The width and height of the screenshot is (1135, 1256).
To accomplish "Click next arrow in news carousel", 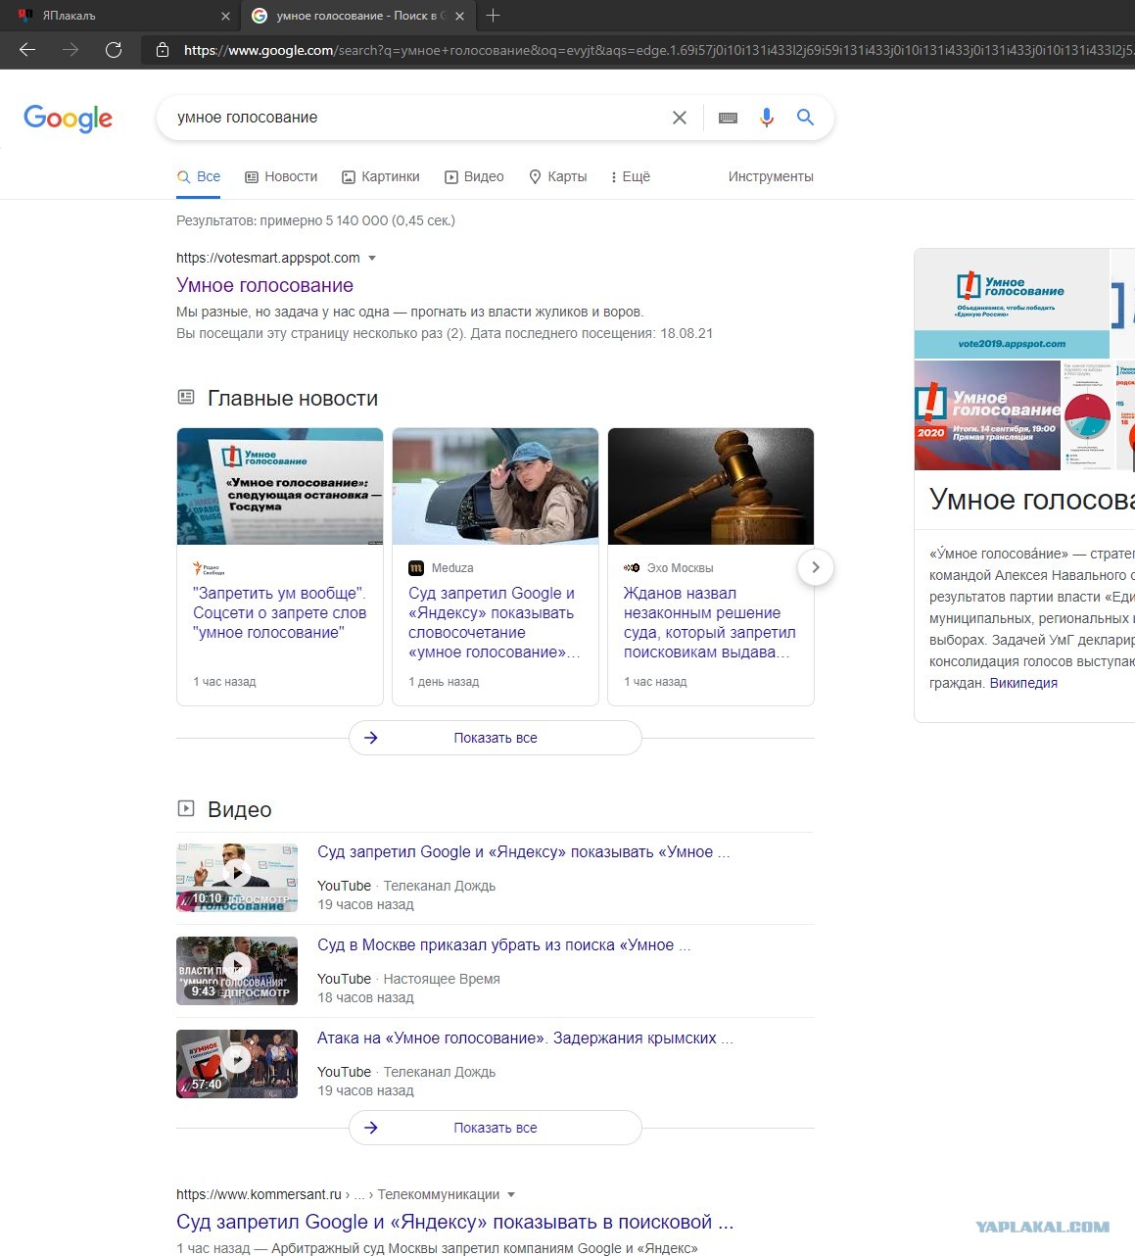I will coord(815,567).
